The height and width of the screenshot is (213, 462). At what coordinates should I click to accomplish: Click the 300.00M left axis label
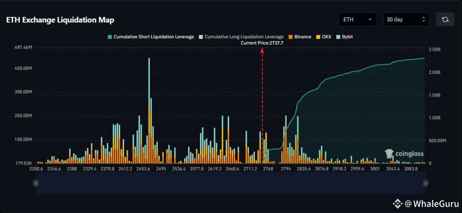click(x=23, y=92)
